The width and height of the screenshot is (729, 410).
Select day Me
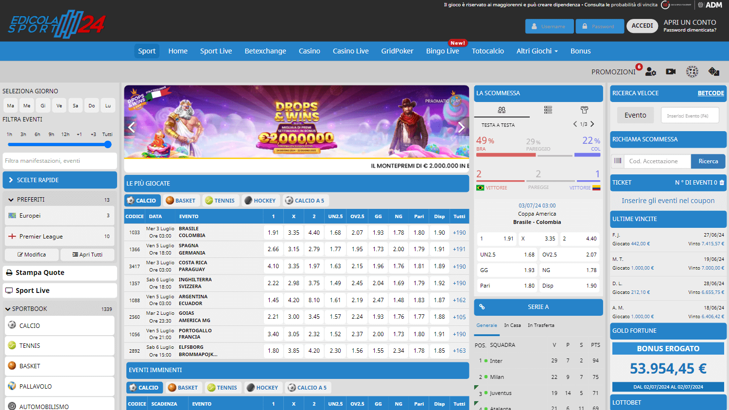click(x=27, y=105)
